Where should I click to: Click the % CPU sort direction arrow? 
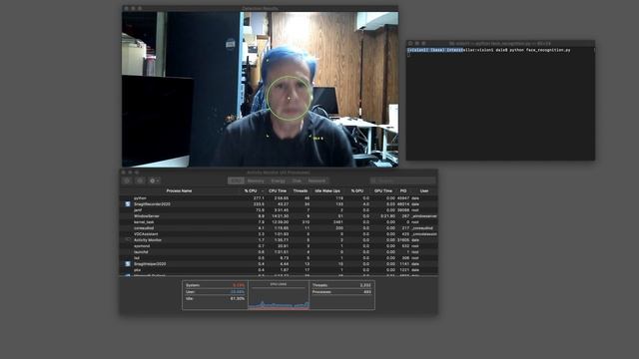pyautogui.click(x=262, y=190)
